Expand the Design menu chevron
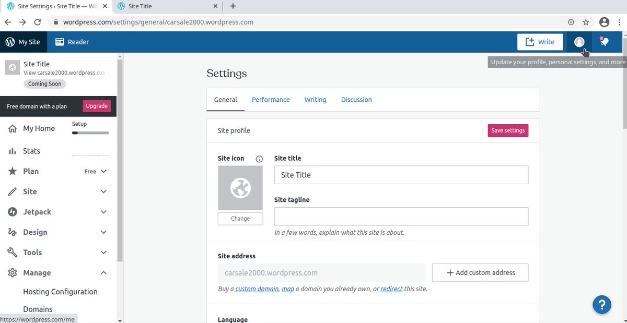The image size is (627, 323). (x=103, y=232)
